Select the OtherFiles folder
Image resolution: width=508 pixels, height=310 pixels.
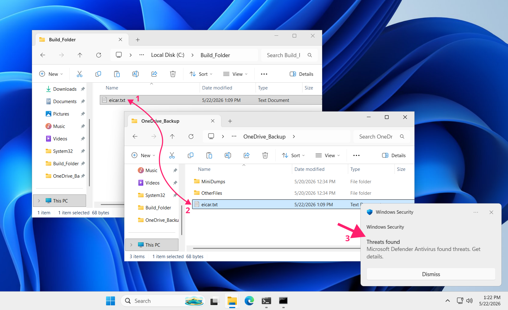click(212, 193)
